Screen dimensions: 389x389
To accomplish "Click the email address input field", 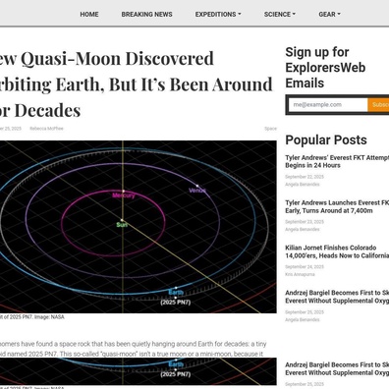I will tap(328, 105).
